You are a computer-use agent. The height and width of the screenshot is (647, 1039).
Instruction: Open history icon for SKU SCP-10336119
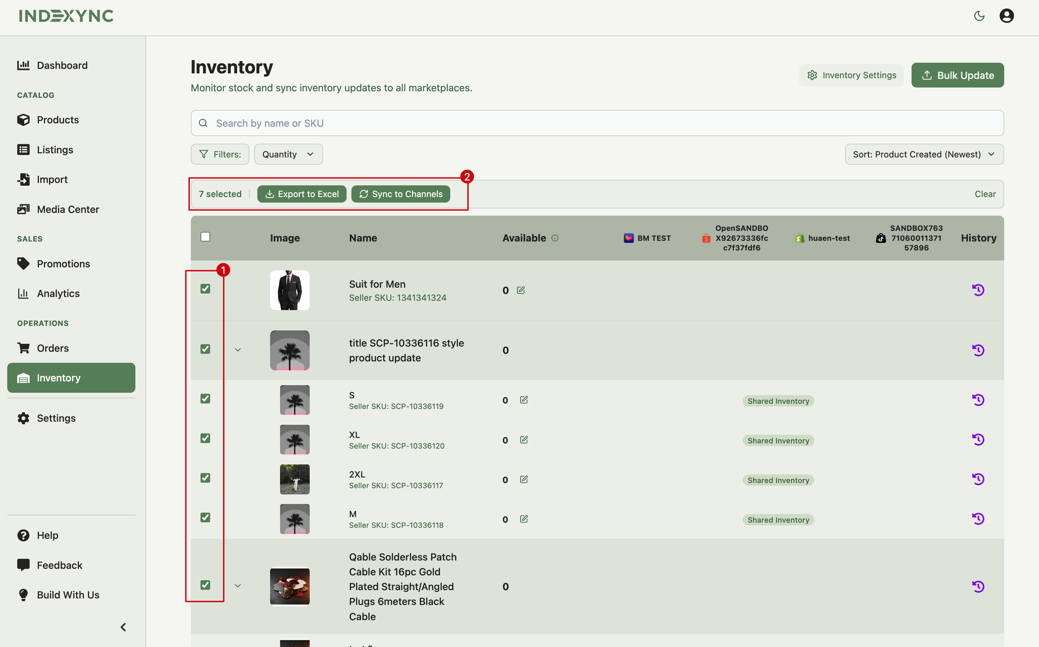[x=978, y=400]
